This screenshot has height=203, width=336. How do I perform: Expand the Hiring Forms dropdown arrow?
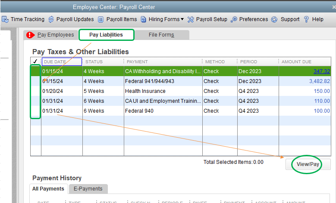[182, 19]
